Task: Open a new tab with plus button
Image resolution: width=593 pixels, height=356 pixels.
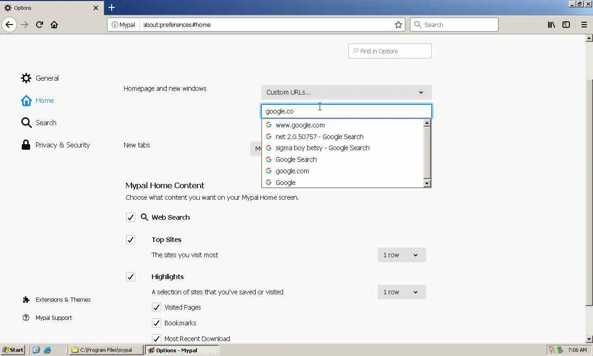Action: pos(112,7)
